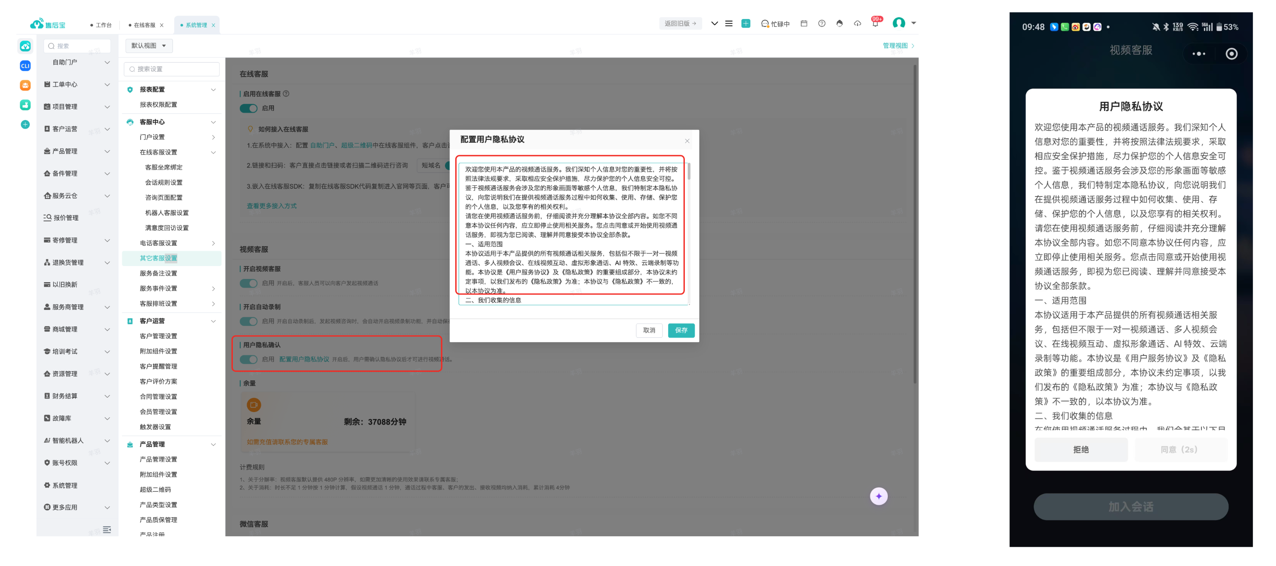This screenshot has width=1276, height=566.
Task: Click into the privacy agreement text area
Action: [574, 233]
